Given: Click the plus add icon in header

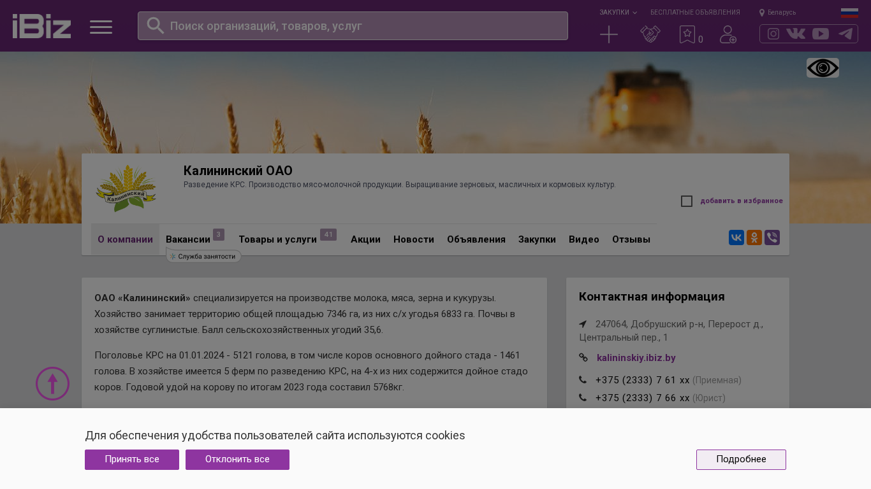Looking at the screenshot, I should [x=609, y=34].
